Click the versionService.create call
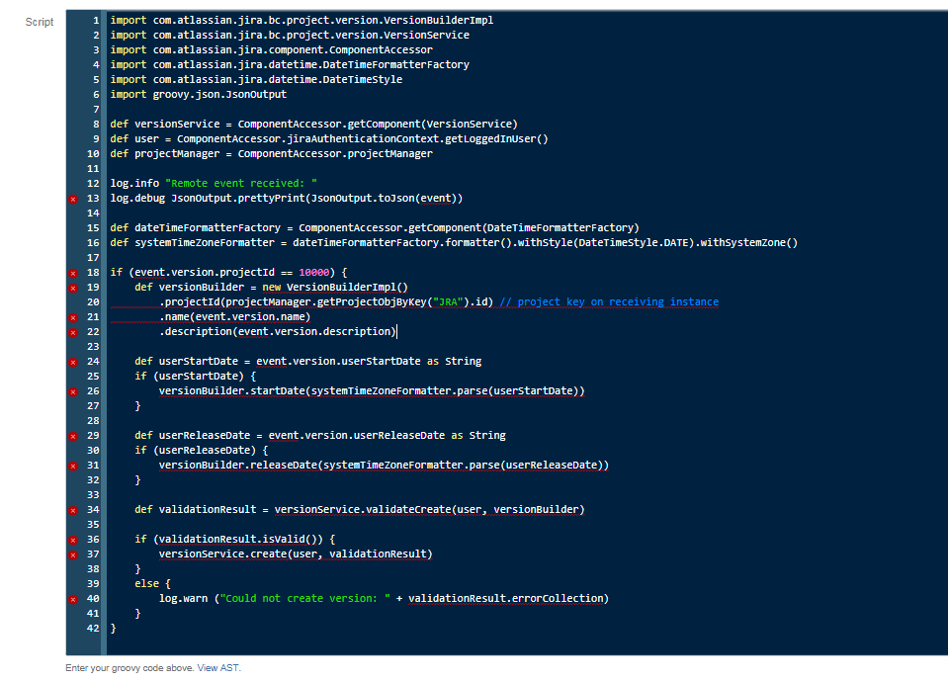 [296, 553]
